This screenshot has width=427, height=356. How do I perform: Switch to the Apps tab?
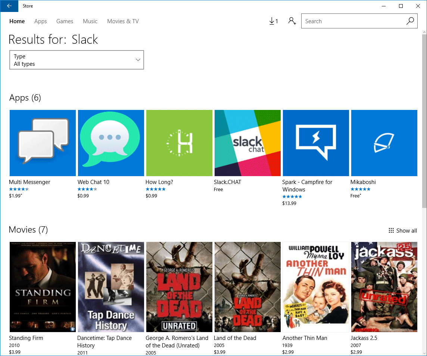click(x=41, y=21)
